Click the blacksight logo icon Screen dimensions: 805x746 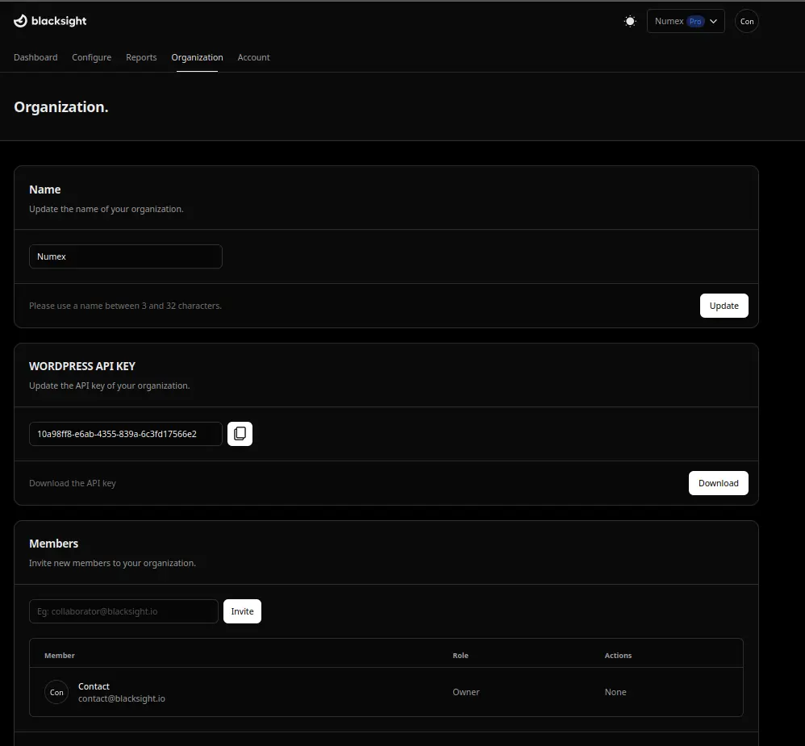pos(21,21)
